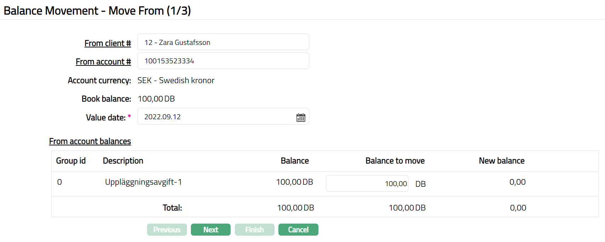Click the Balance column header
Image resolution: width=605 pixels, height=242 pixels.
tap(295, 161)
